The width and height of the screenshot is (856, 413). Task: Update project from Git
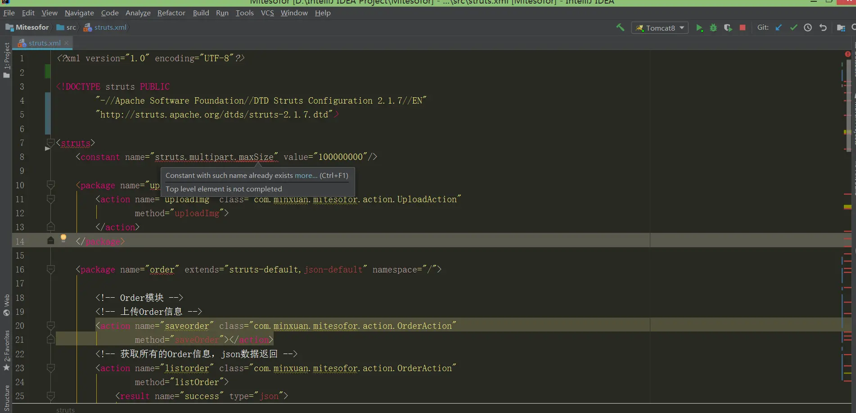[779, 28]
